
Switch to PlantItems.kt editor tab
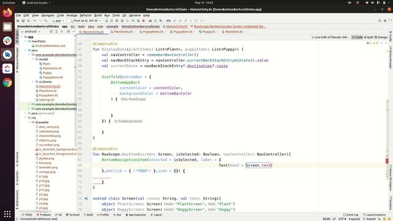coord(123,32)
